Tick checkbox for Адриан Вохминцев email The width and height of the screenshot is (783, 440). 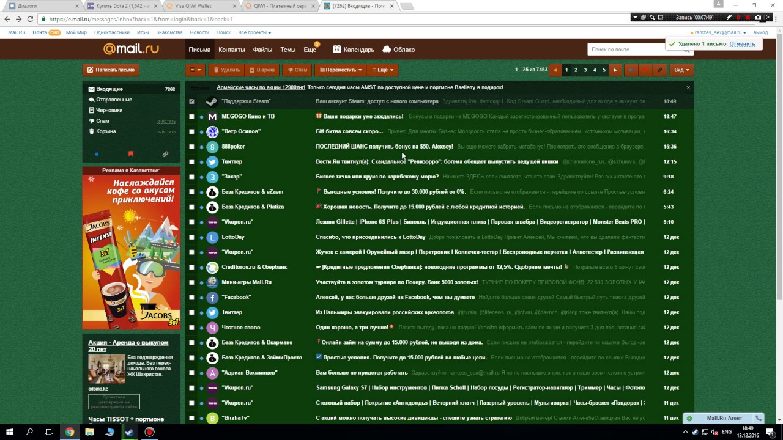pyautogui.click(x=191, y=373)
